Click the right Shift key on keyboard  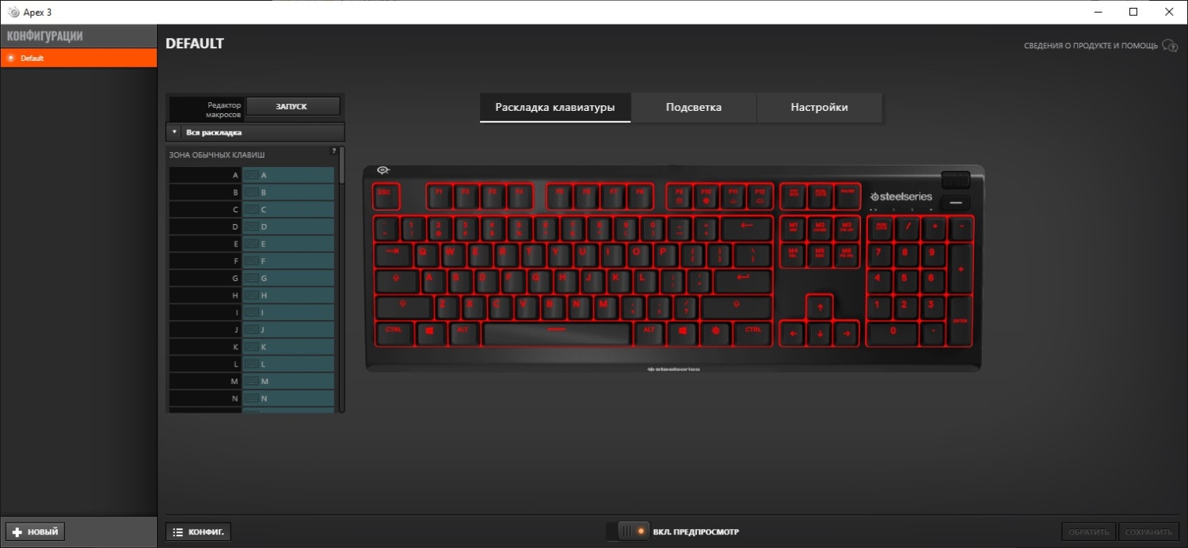[736, 306]
